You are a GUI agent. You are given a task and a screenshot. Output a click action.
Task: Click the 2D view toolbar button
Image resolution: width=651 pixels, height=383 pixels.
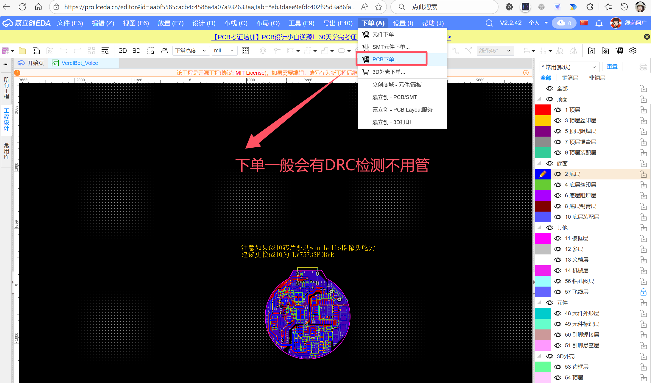[123, 51]
